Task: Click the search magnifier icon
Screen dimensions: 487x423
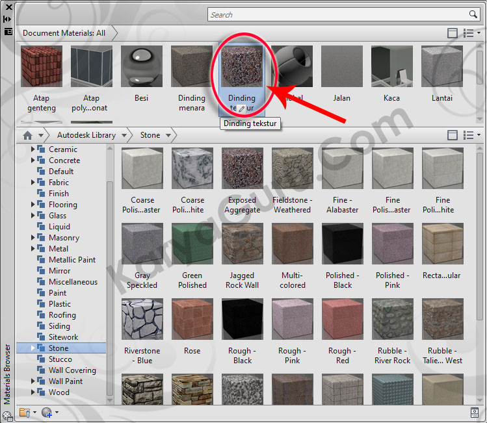Action: tap(473, 14)
